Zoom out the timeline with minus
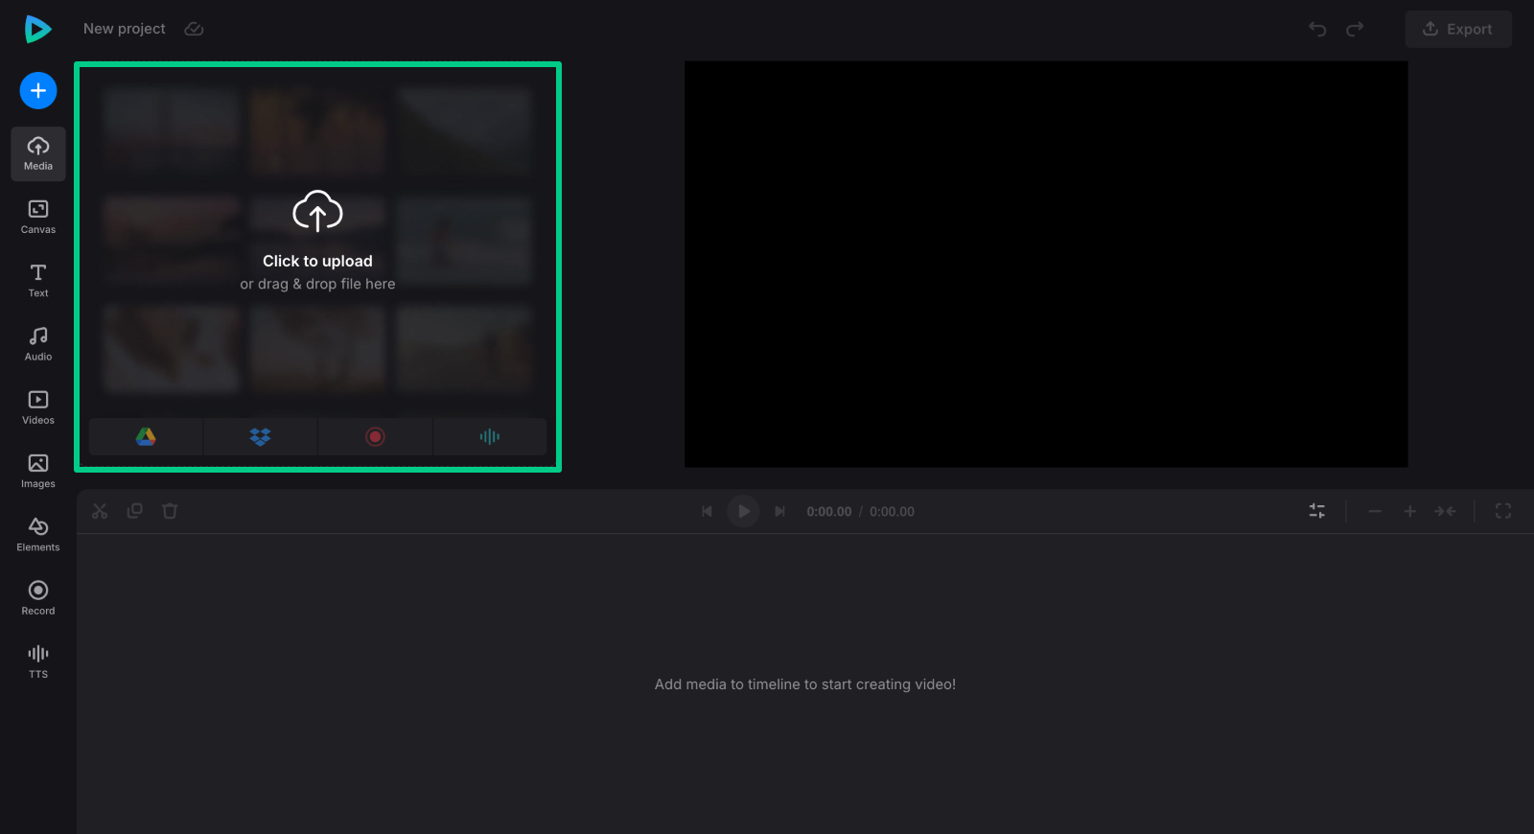Image resolution: width=1534 pixels, height=834 pixels. [1375, 512]
